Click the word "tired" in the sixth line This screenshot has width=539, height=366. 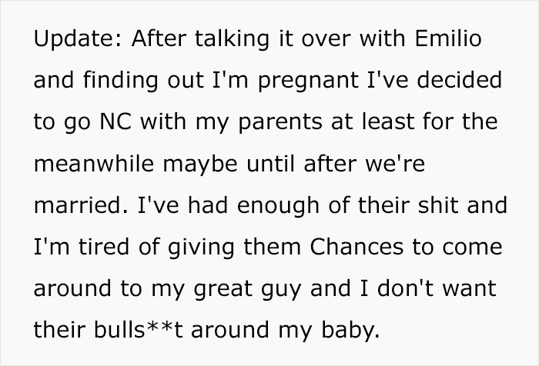pyautogui.click(x=104, y=247)
